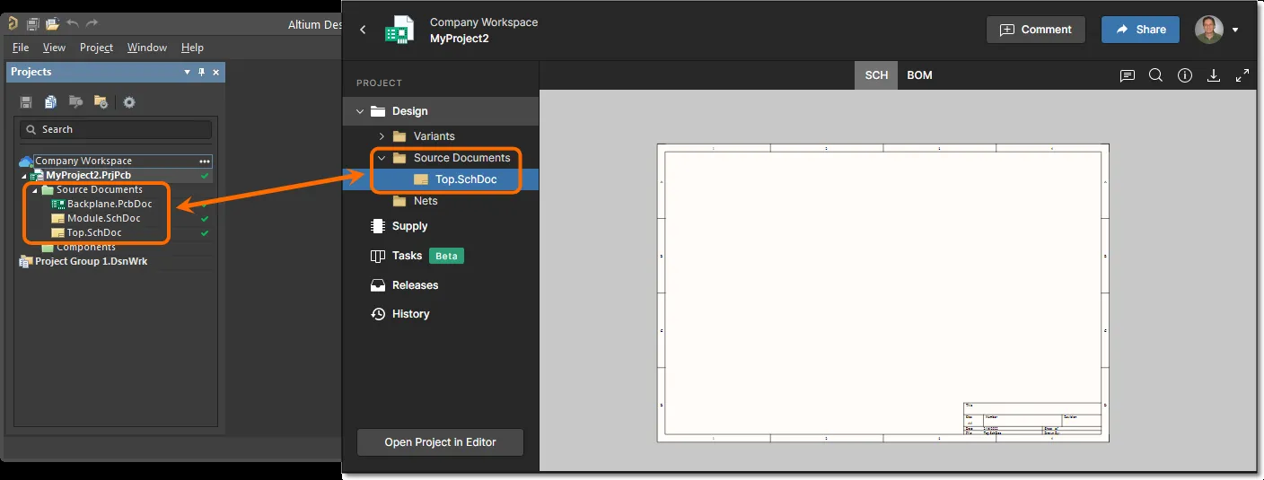Collapse Source Documents in Projects panel
The height and width of the screenshot is (480, 1264).
pyautogui.click(x=35, y=190)
